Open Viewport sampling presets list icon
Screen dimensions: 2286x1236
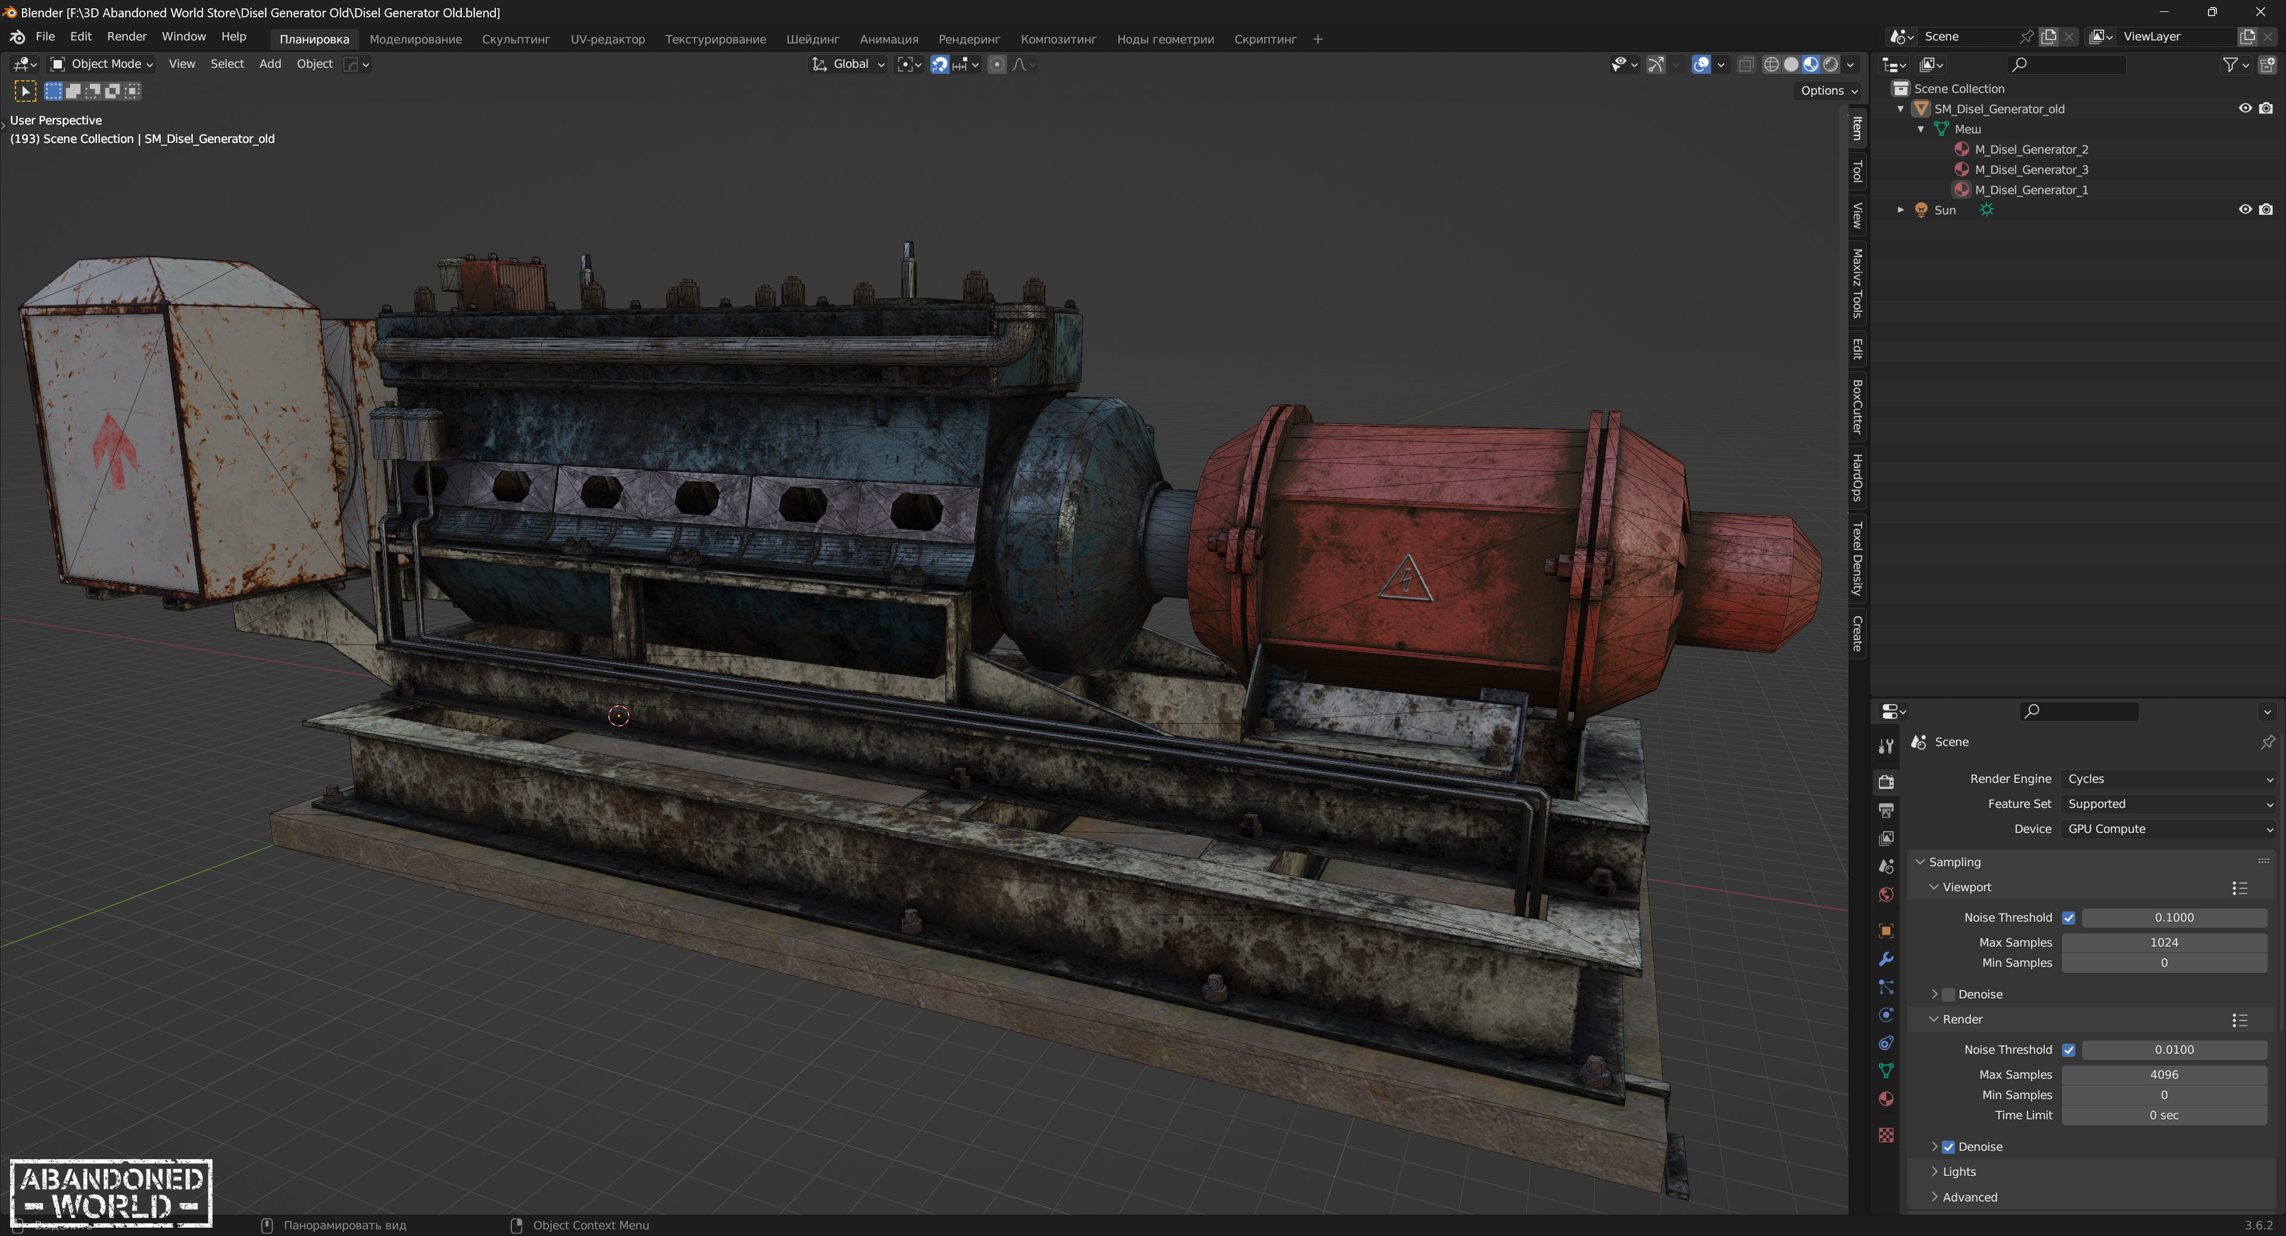click(2239, 888)
